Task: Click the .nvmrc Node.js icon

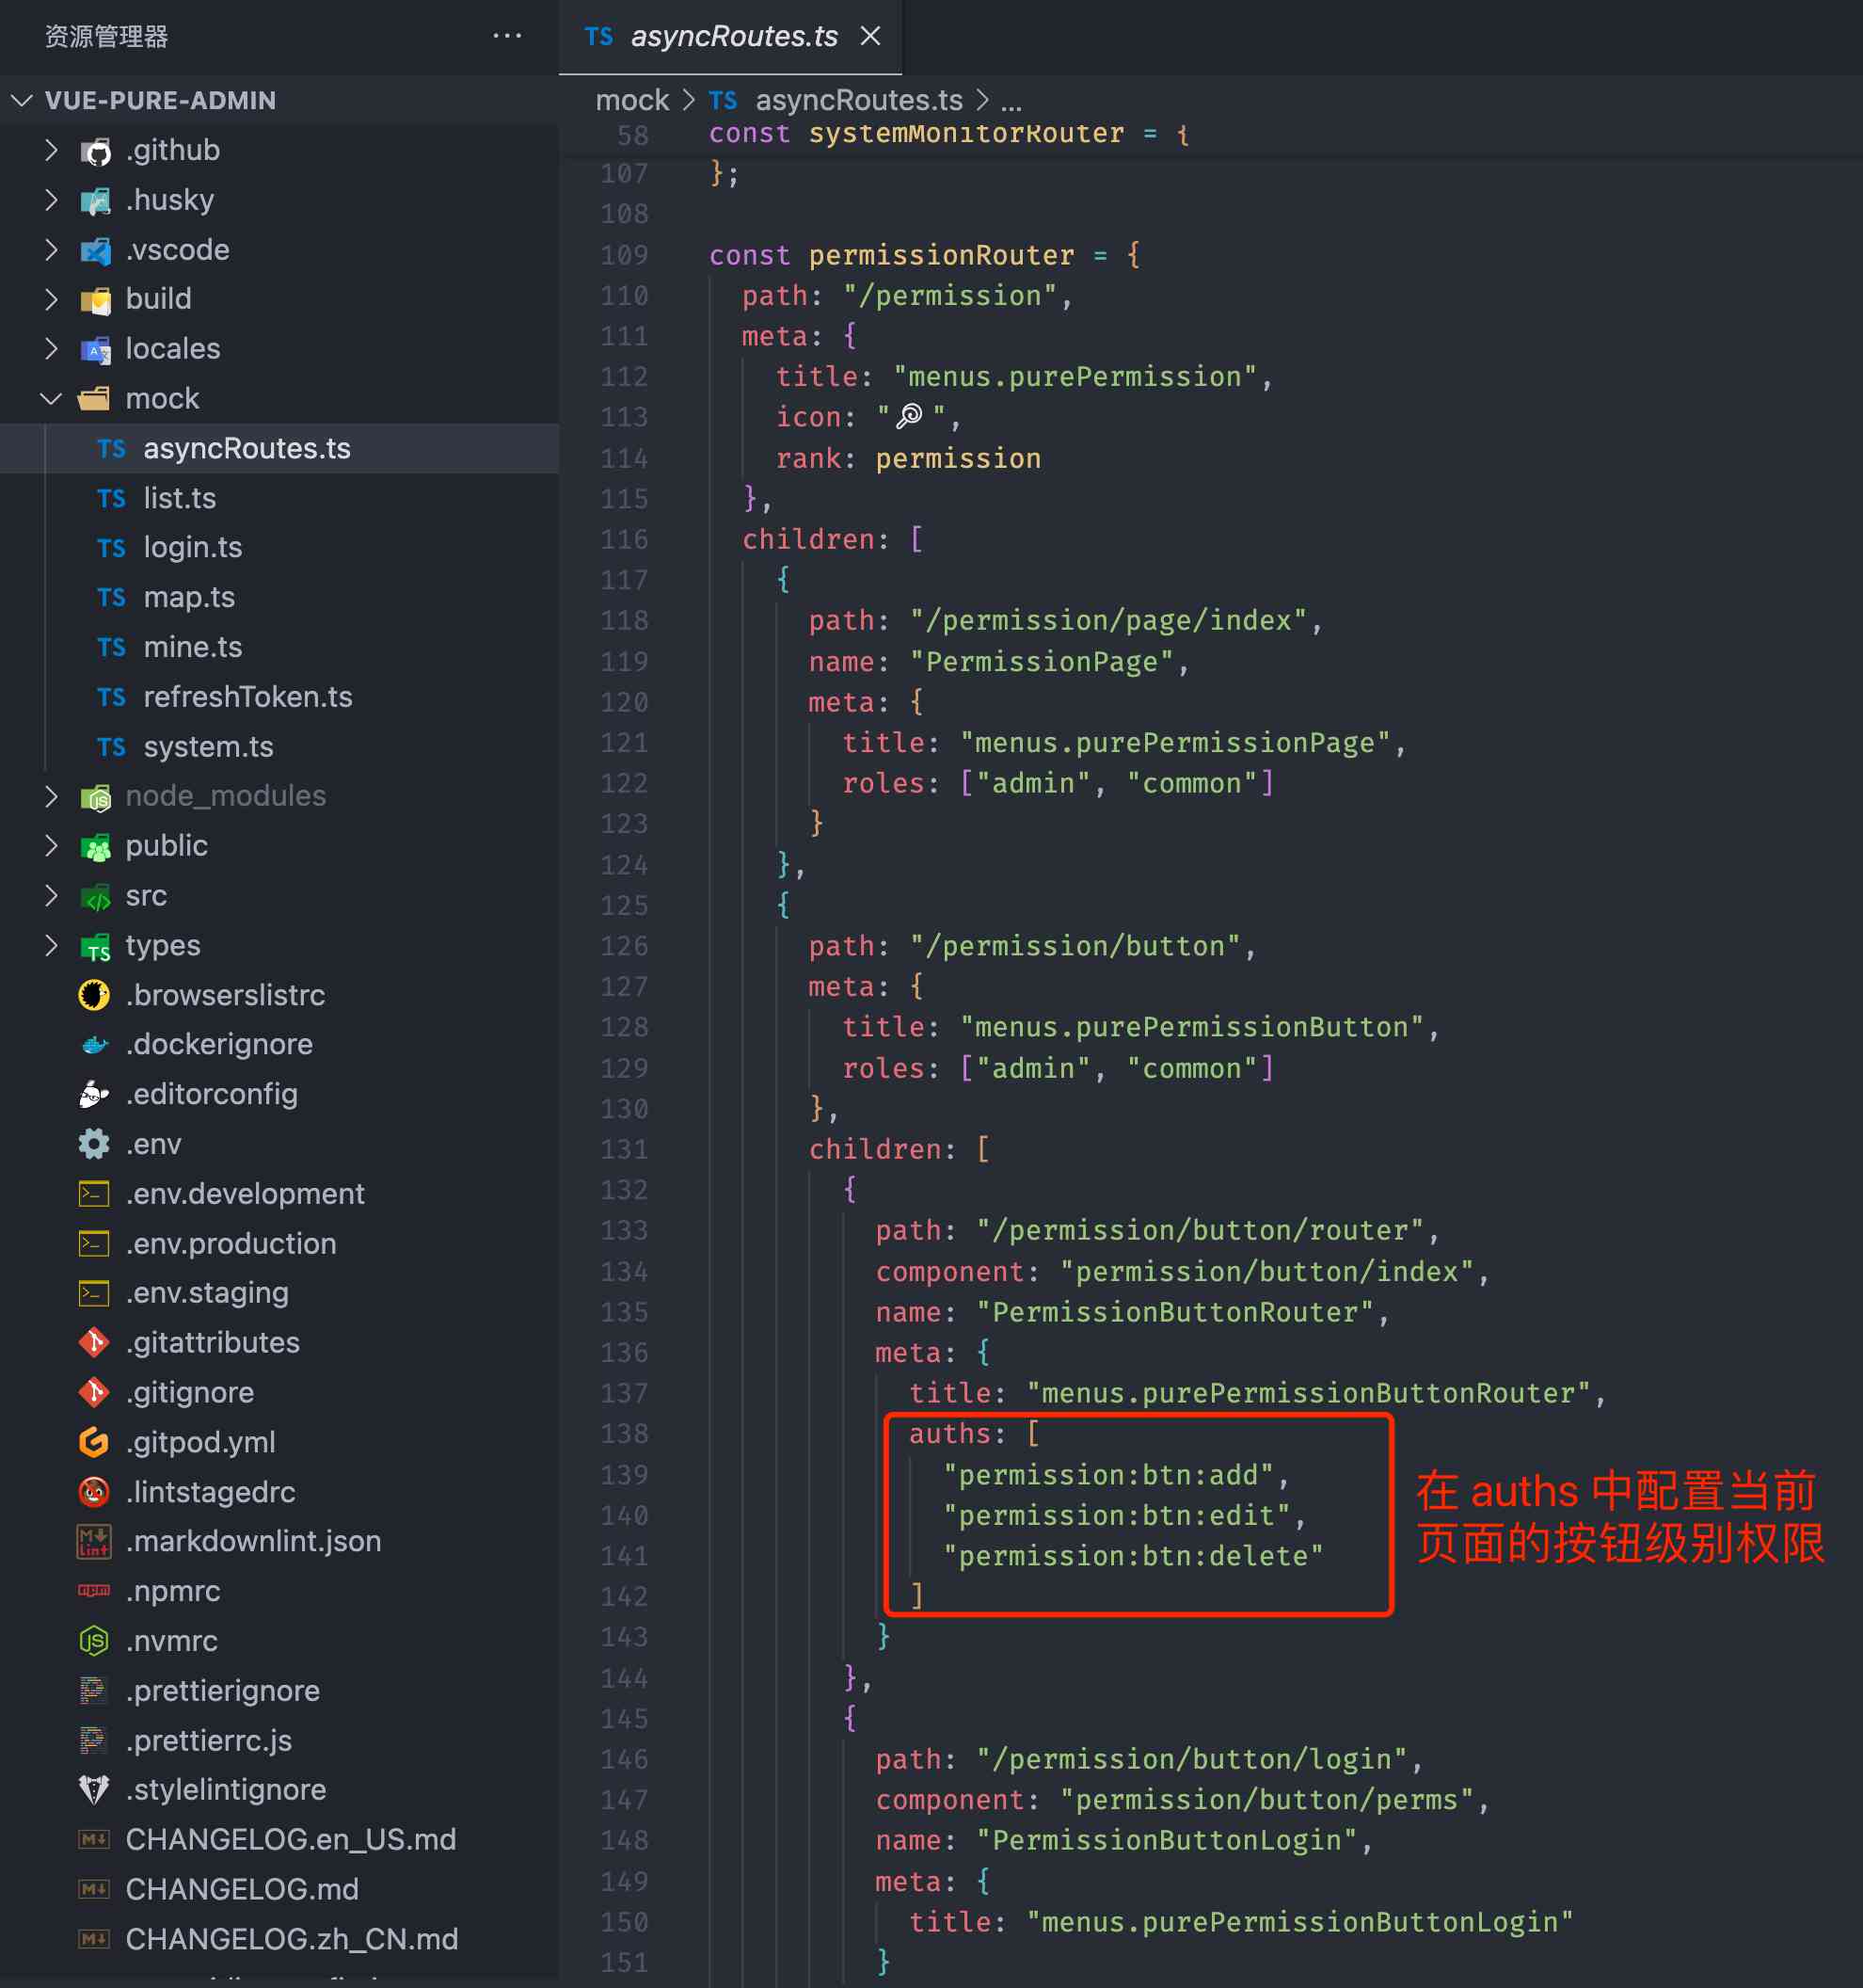Action: 94,1641
